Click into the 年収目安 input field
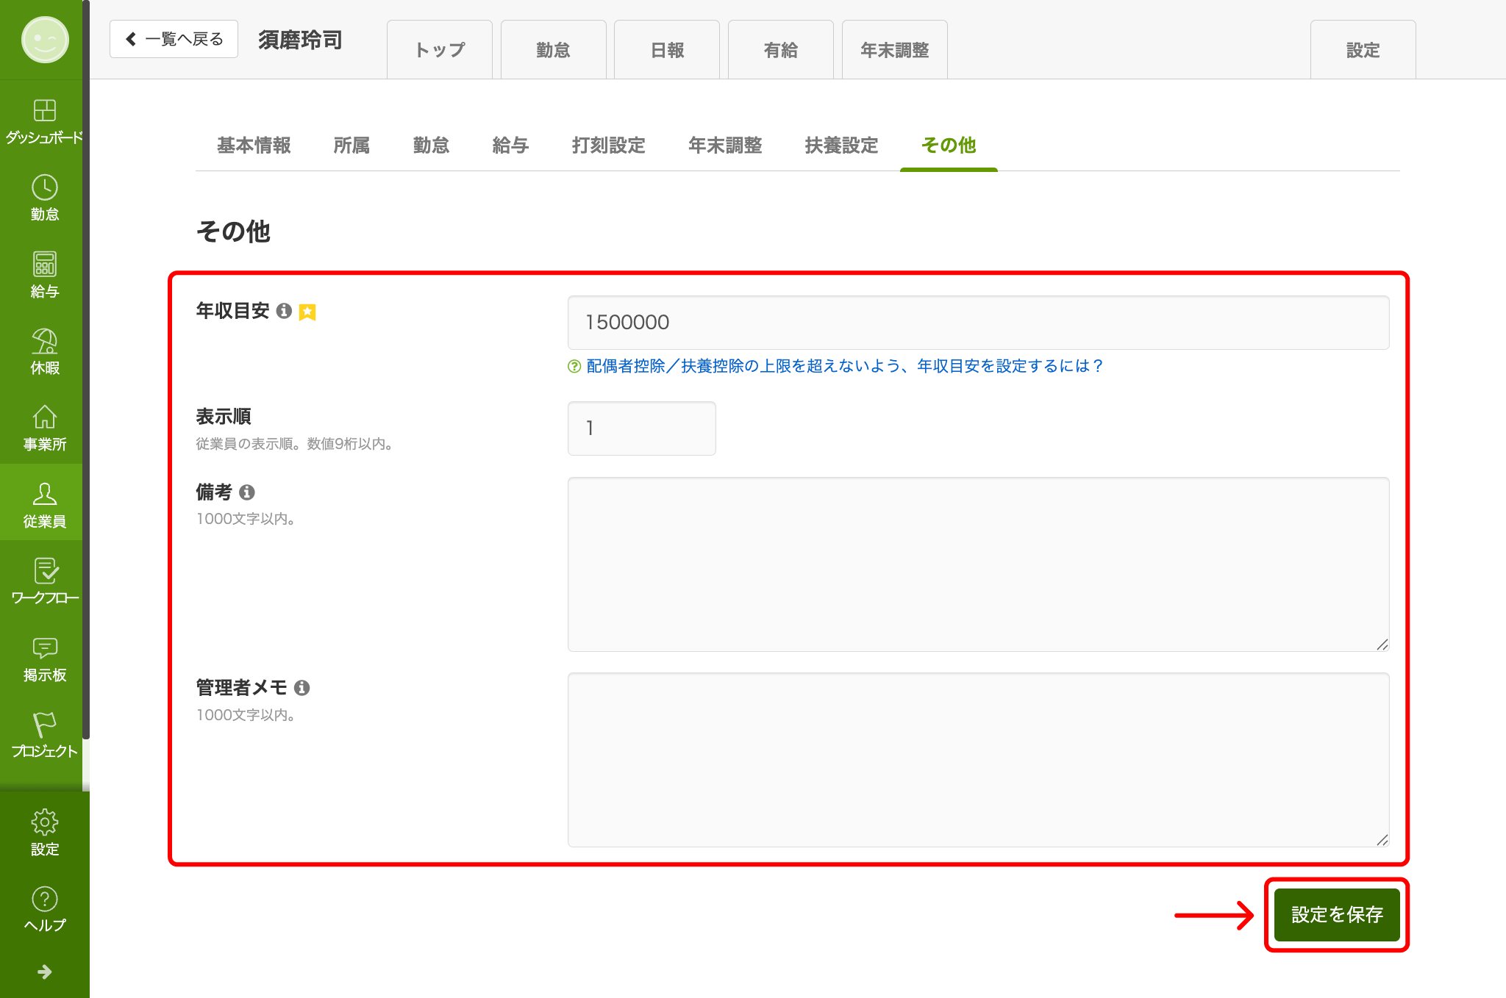This screenshot has height=998, width=1506. tap(978, 323)
